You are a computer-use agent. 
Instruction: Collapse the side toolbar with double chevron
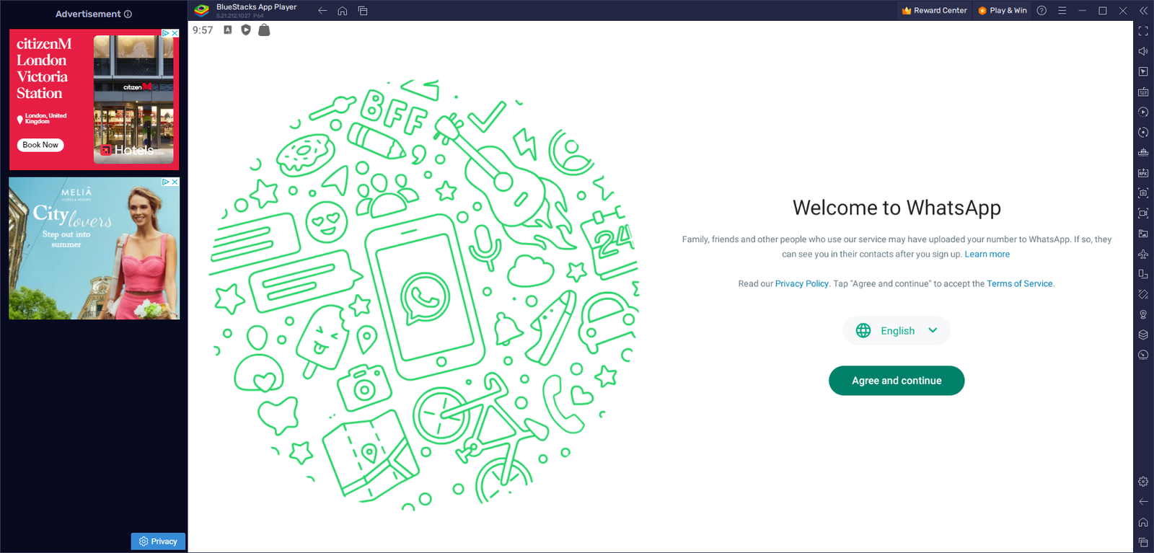pos(1143,11)
